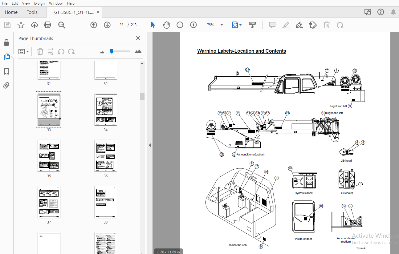Open the Attachments paperclip icon
Viewport: 399px width, 254px height.
[6, 85]
